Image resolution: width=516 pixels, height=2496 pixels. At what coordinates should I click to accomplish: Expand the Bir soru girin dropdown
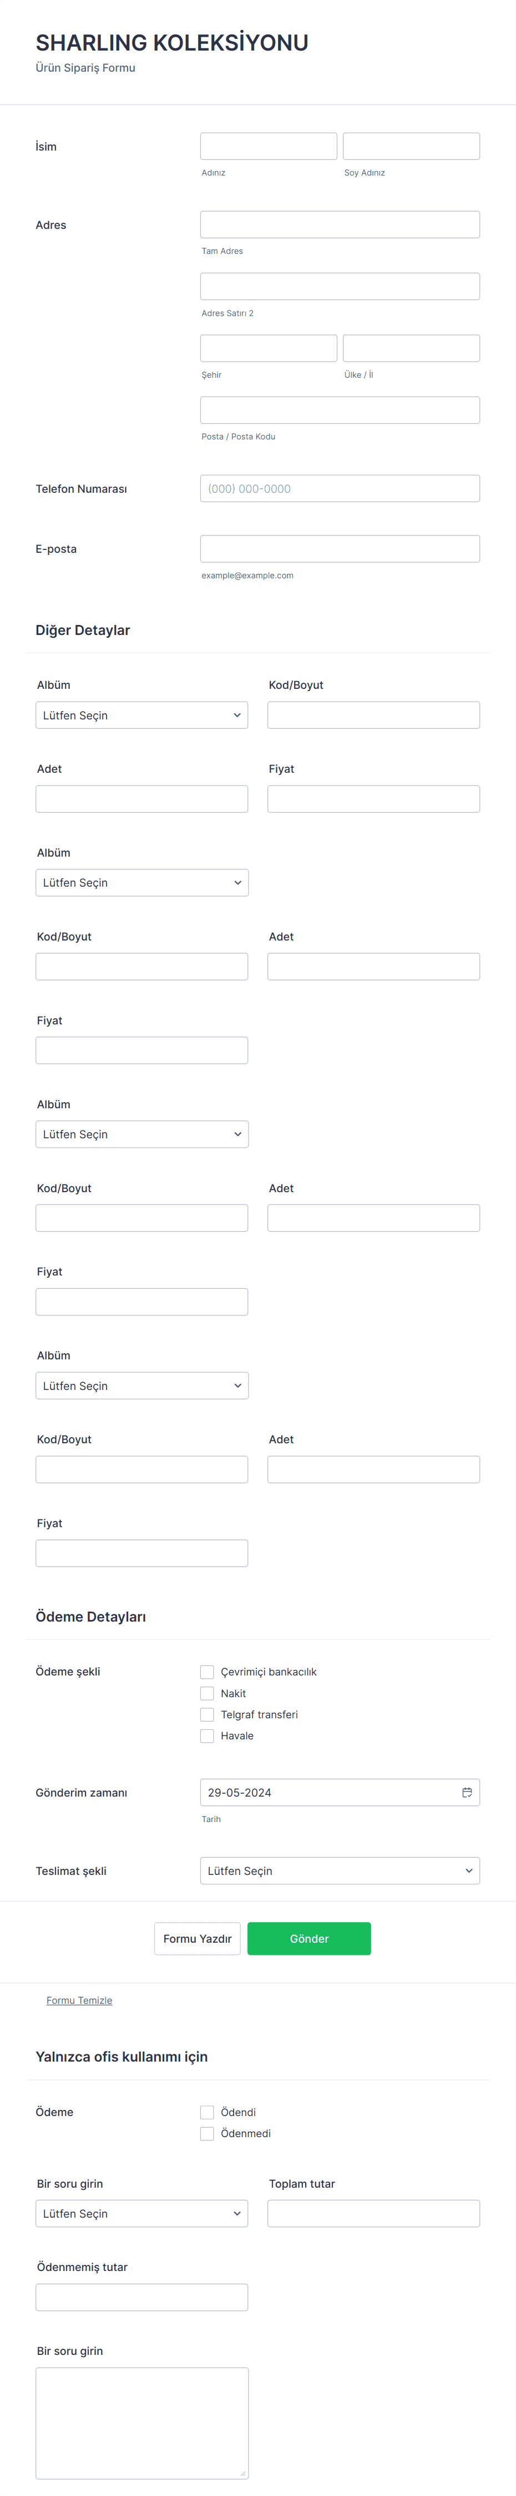click(141, 2213)
